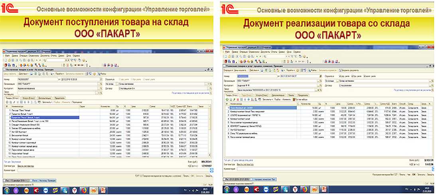The width and height of the screenshot is (436, 195).
Task: Click Ввести счет-фактуру link in Реализация
Action: [x=246, y=164]
